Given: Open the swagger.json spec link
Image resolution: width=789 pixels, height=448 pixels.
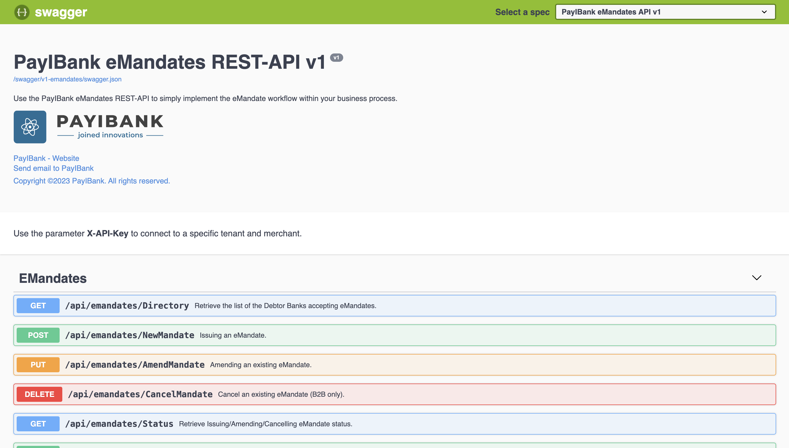Looking at the screenshot, I should pos(67,79).
